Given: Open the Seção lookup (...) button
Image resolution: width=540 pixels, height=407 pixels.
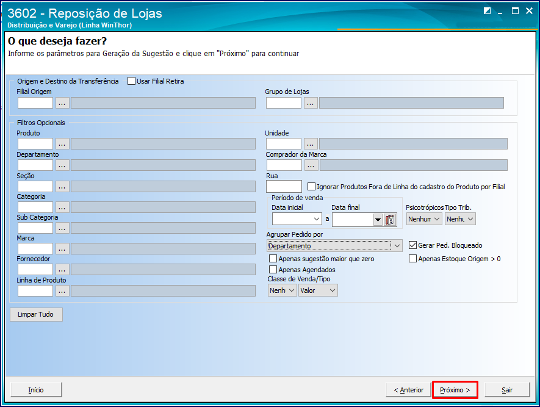Looking at the screenshot, I should point(62,187).
